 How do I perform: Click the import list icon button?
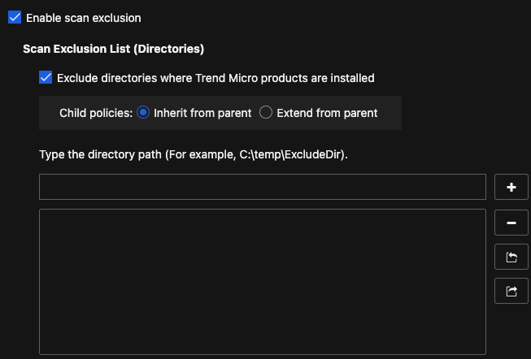click(511, 257)
